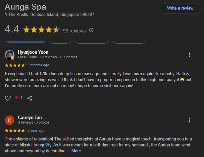Click Carolyn Tan's orange avatar
The width and height of the screenshot is (204, 157).
pos(10,120)
